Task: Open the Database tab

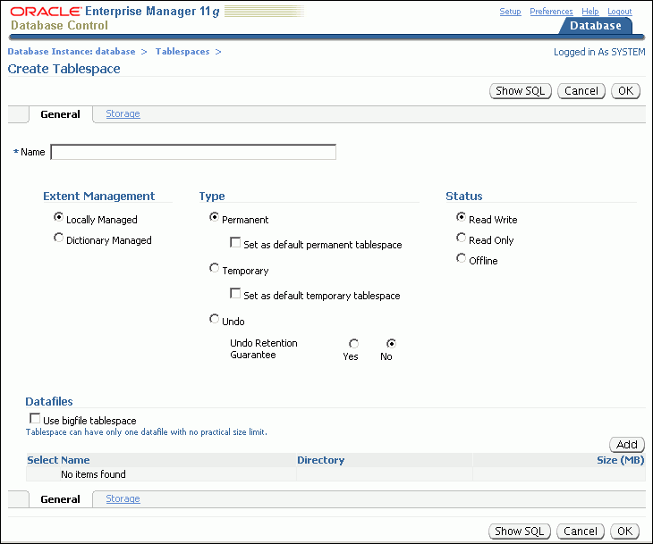Action: pos(595,26)
